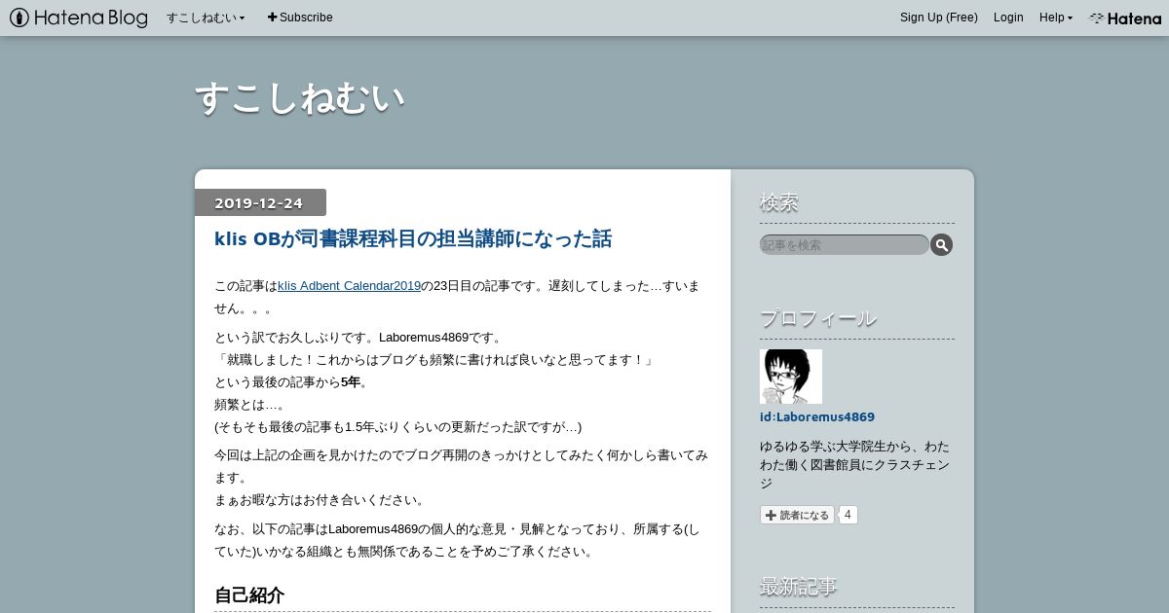Open the klis OB article title
1169x613 pixels.
[x=413, y=238]
